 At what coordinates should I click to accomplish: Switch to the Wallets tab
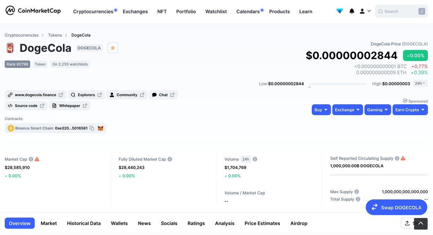(x=119, y=223)
